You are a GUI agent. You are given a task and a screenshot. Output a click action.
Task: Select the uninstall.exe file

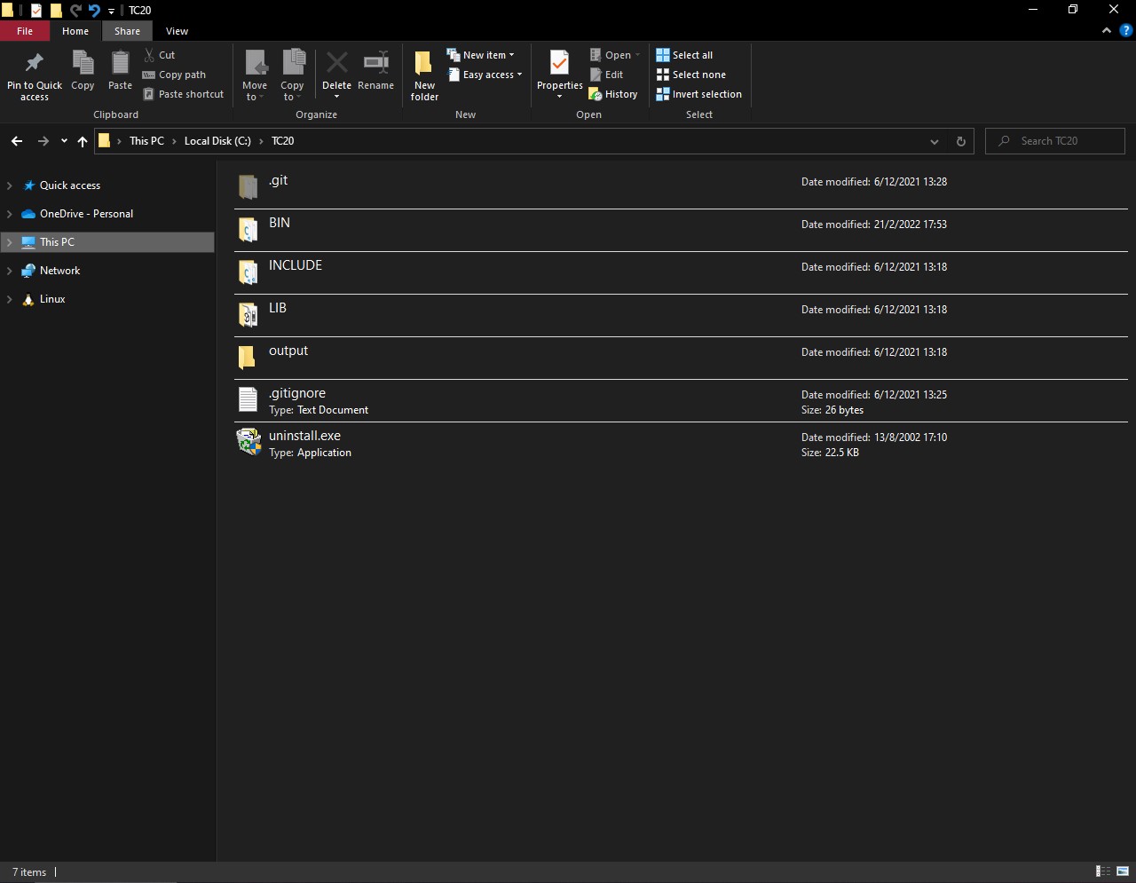click(x=304, y=437)
